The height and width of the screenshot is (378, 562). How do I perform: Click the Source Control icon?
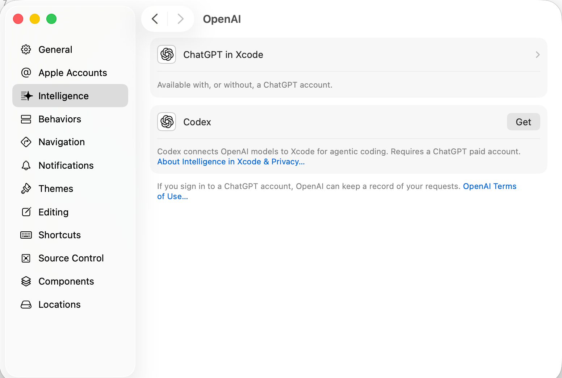coord(26,258)
